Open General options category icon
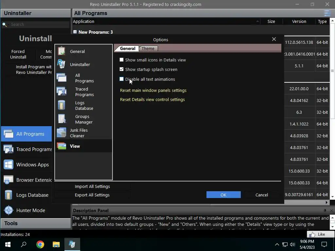The height and width of the screenshot is (251, 335). [62, 51]
